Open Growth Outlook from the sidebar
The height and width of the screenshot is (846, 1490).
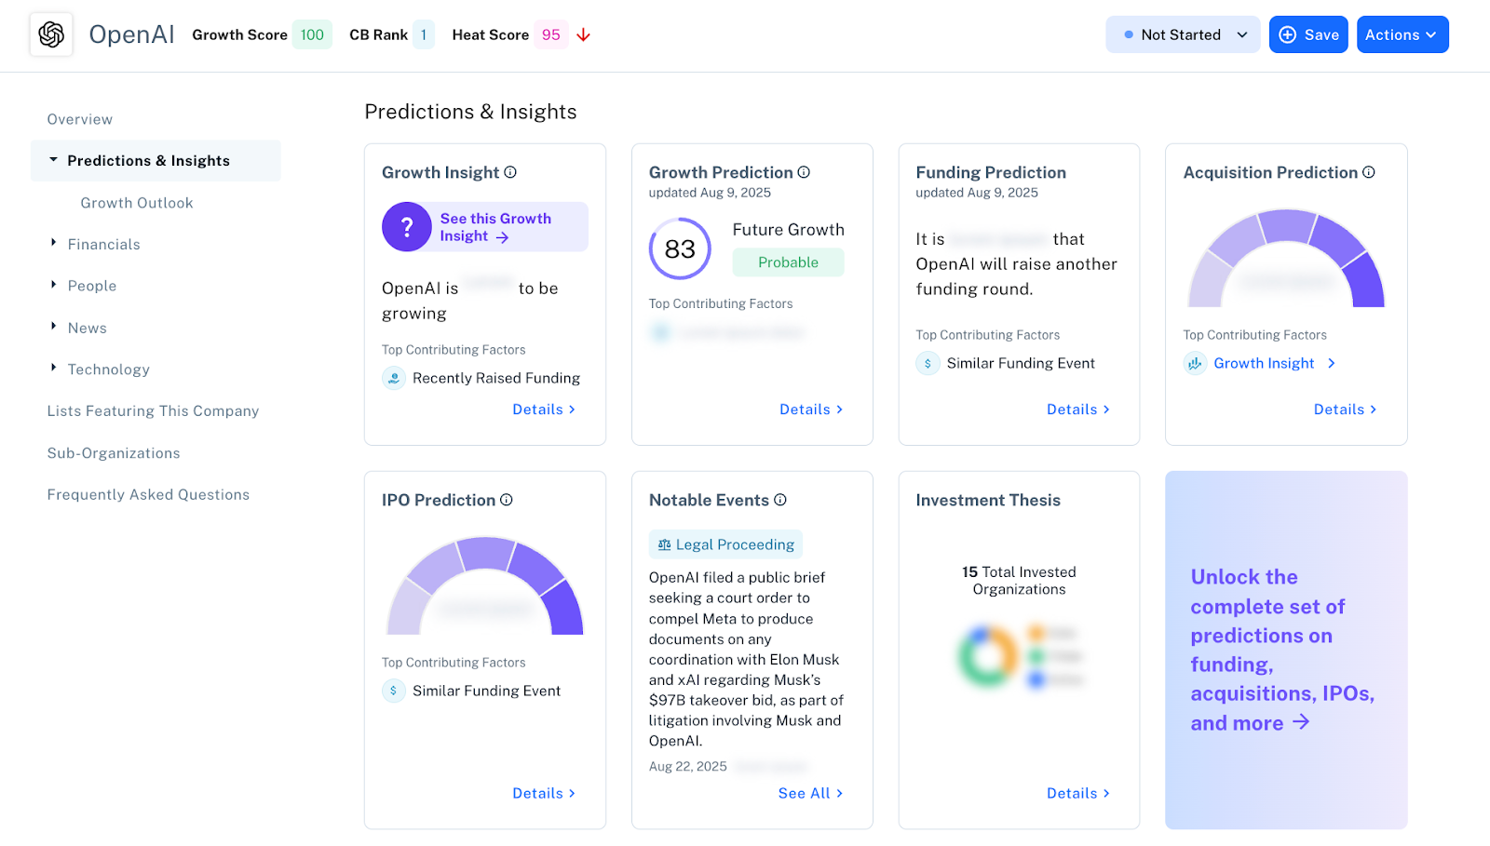click(x=137, y=202)
